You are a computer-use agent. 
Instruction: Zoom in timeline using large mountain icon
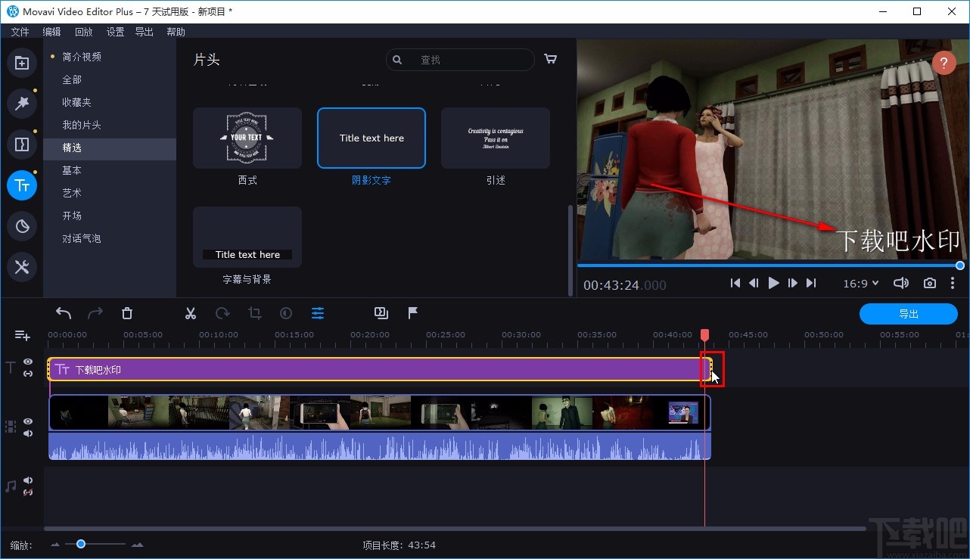[137, 545]
